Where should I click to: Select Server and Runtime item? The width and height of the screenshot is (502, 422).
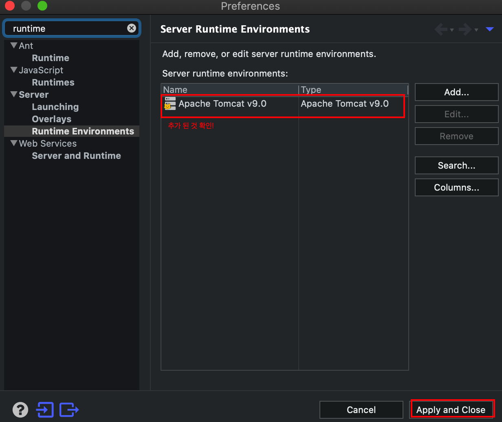76,156
